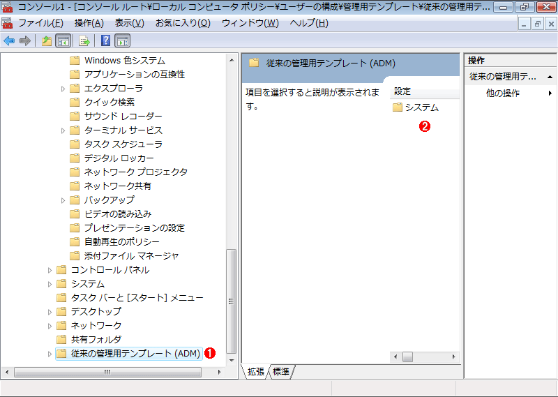This screenshot has height=397, width=558.
Task: Open the ファイル(F) menu
Action: pyautogui.click(x=40, y=24)
